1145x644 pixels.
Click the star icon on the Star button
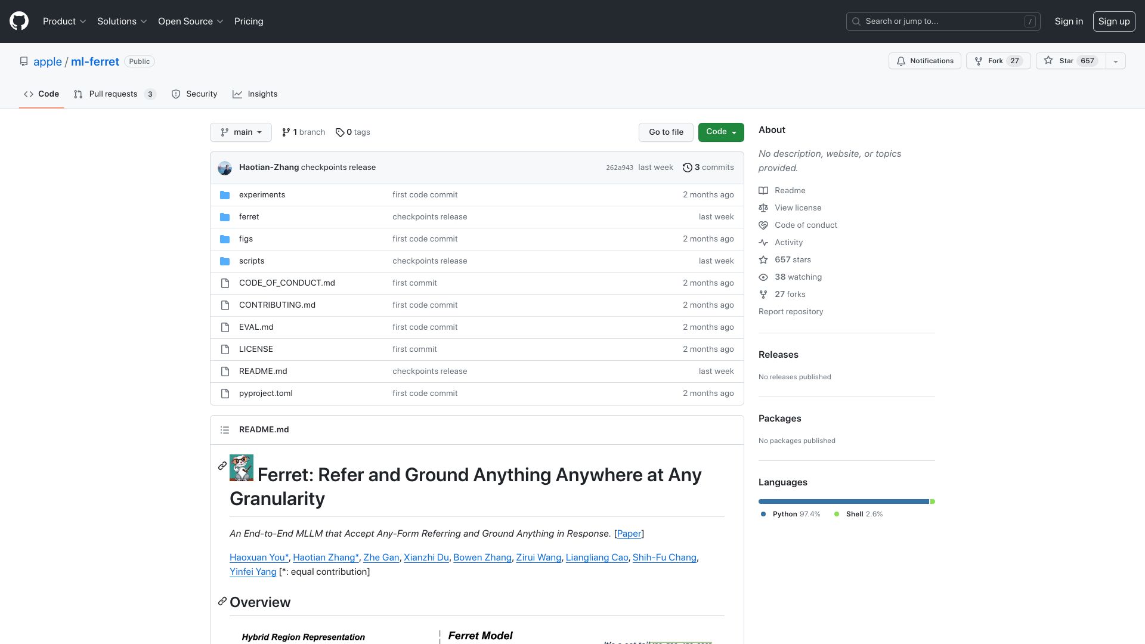1048,61
